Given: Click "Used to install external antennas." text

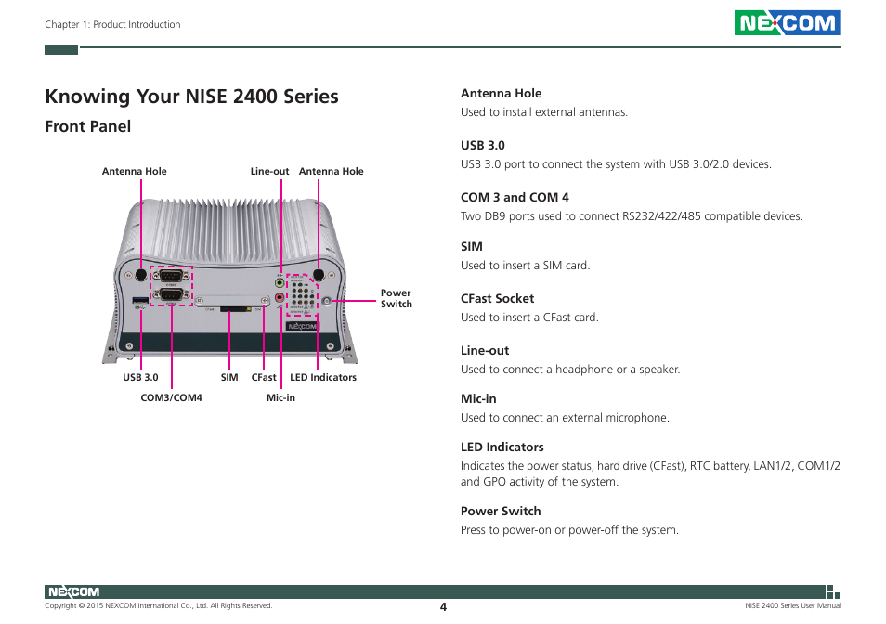Looking at the screenshot, I should point(544,111).
